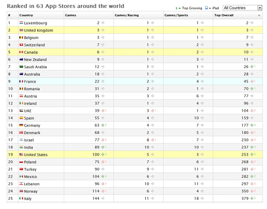Open the All Countries dropdown
The width and height of the screenshot is (267, 209).
point(240,8)
